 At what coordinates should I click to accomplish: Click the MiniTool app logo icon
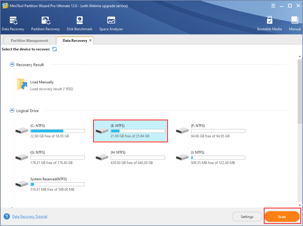pyautogui.click(x=5, y=6)
